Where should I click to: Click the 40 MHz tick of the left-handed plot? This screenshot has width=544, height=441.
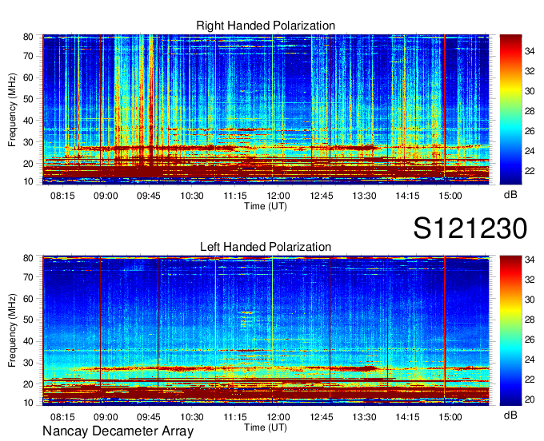pos(28,341)
